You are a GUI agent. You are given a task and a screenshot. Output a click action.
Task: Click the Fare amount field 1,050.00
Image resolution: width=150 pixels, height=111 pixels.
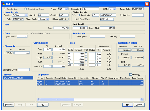click(61, 28)
